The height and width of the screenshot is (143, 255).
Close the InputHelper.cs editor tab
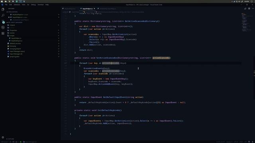click(x=94, y=9)
